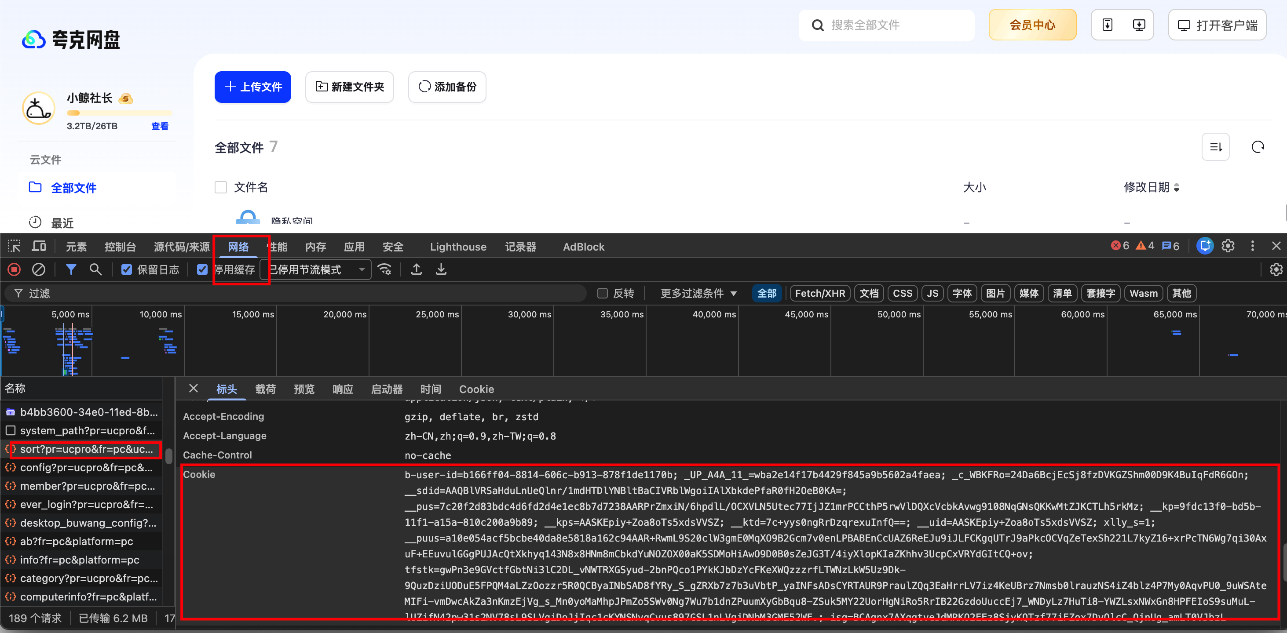Click the stop recording network log icon
The width and height of the screenshot is (1287, 633).
pos(14,269)
